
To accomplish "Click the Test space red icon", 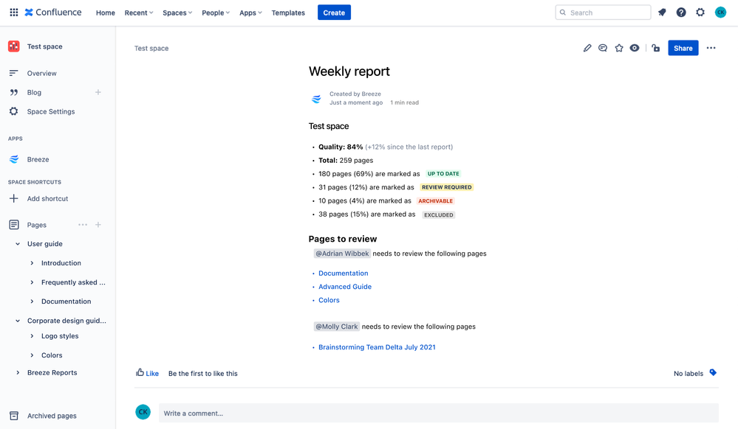I will (13, 46).
